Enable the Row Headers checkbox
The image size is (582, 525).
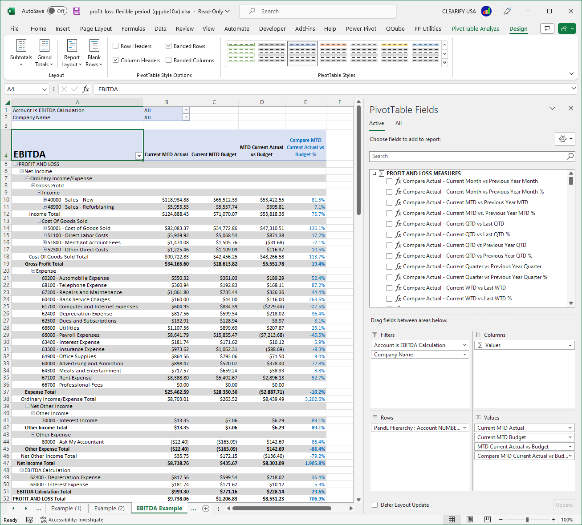[x=115, y=45]
